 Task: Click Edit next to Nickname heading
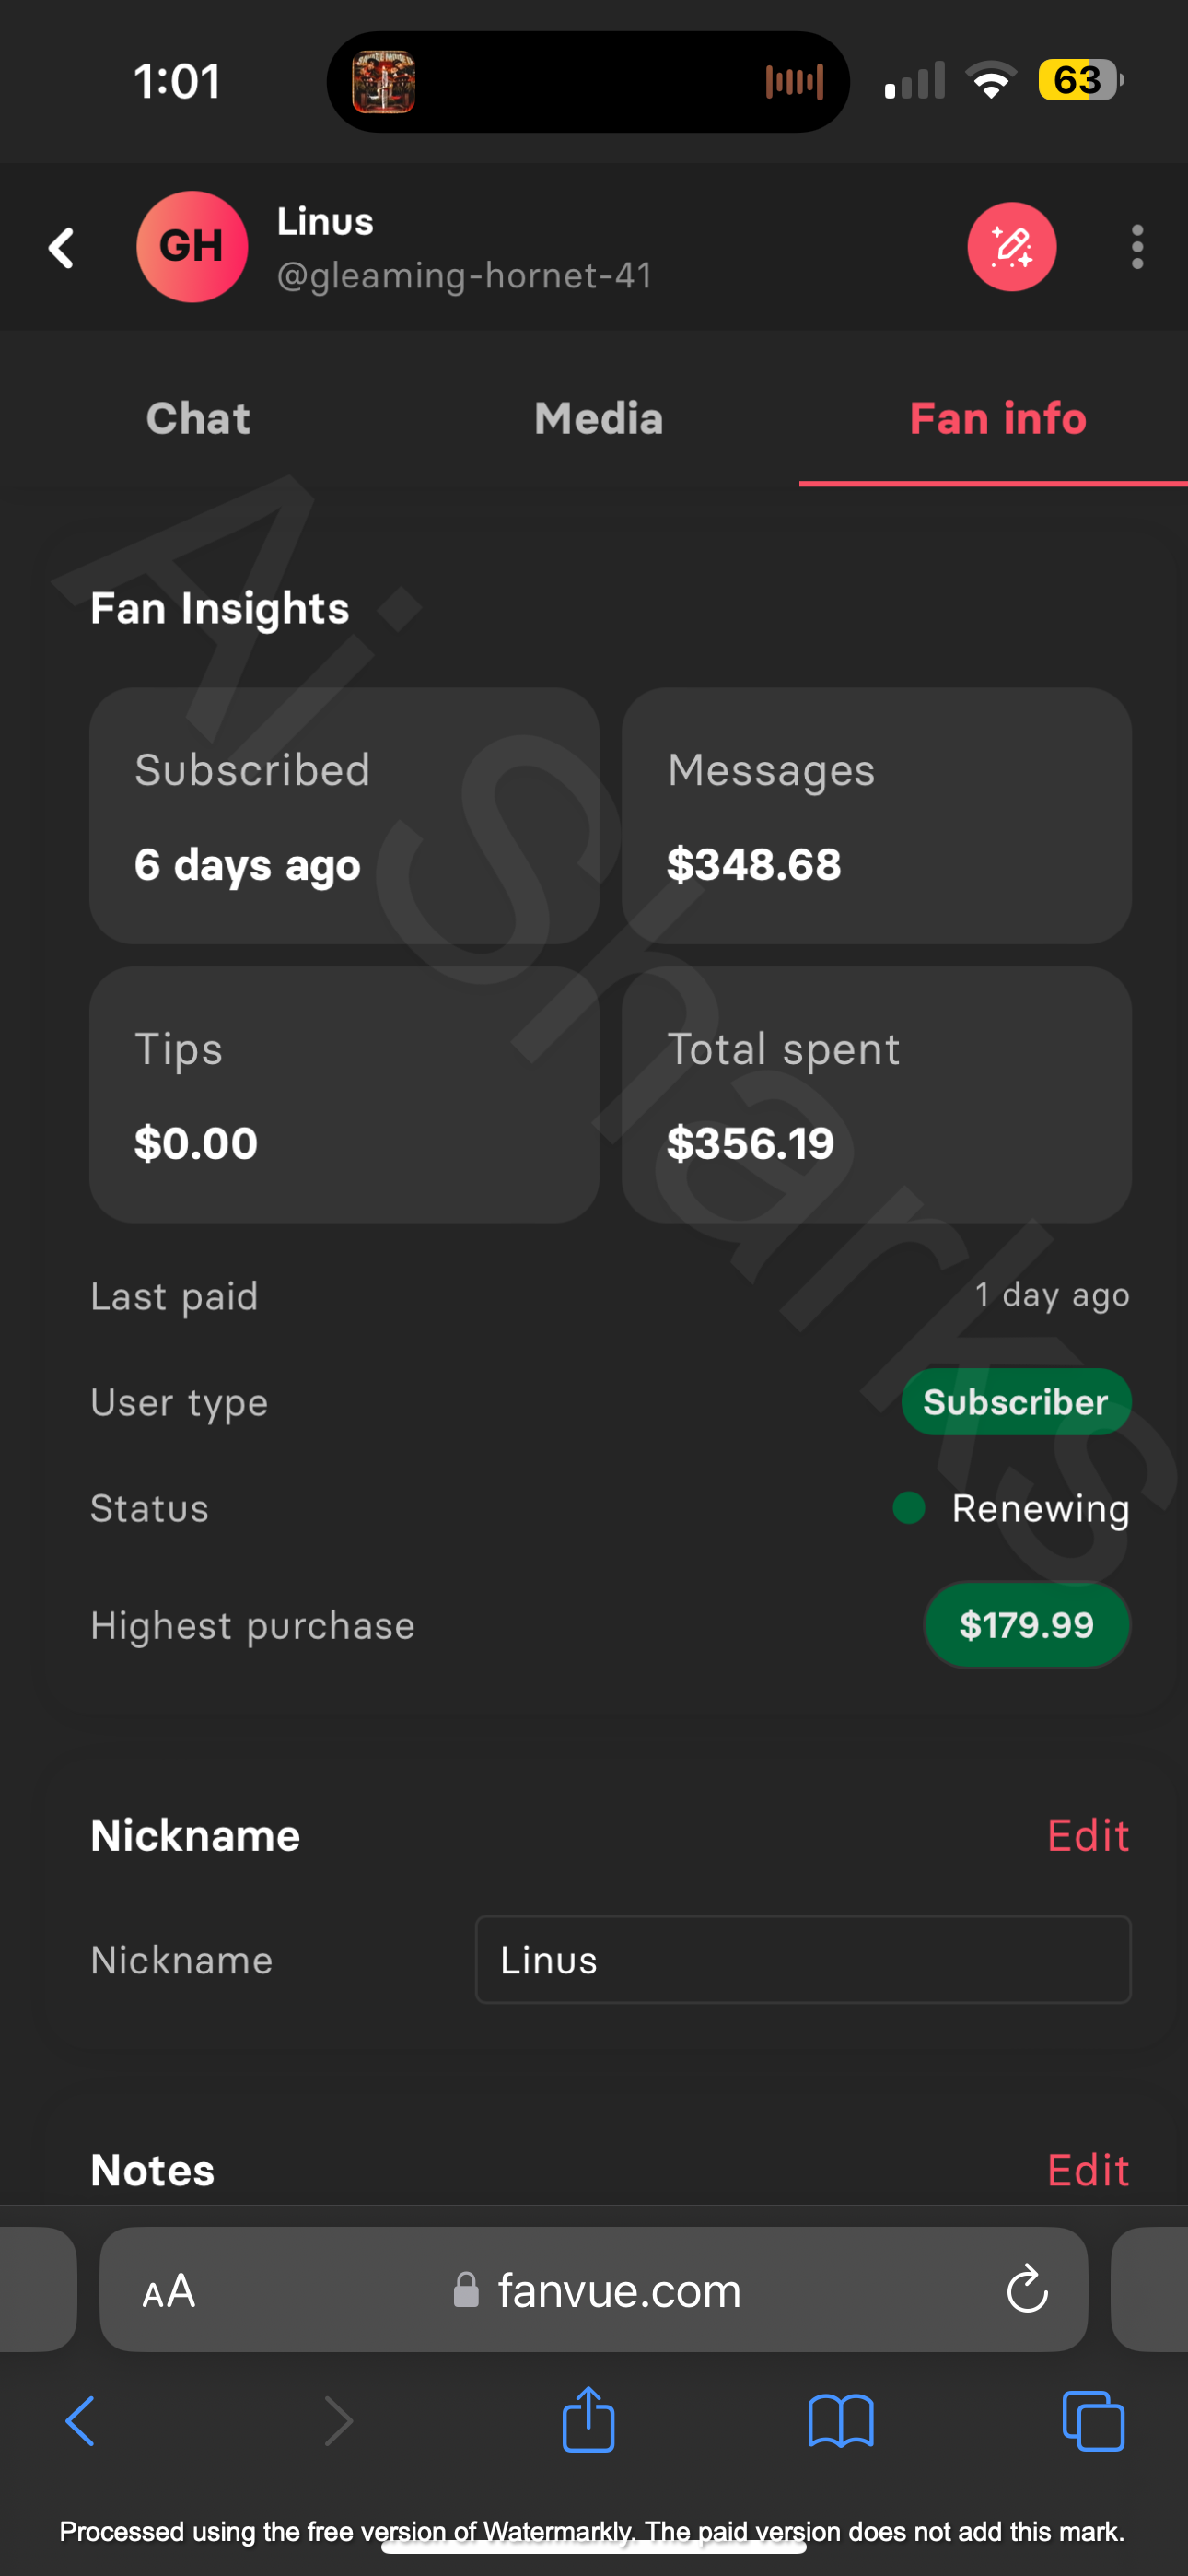click(x=1087, y=1836)
